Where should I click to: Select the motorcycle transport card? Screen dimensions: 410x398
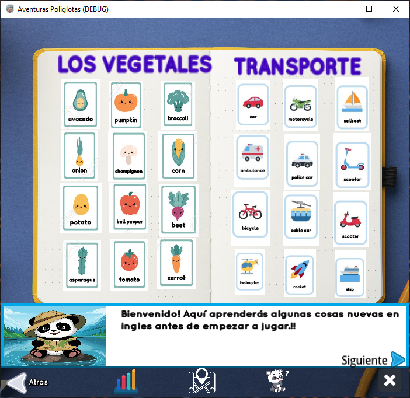click(300, 106)
